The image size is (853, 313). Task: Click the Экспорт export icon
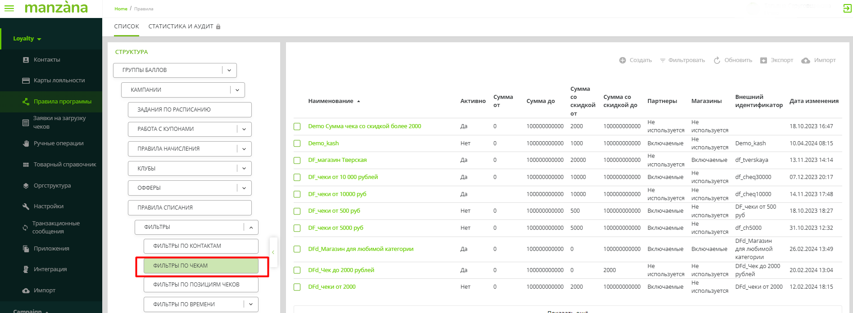click(x=763, y=60)
